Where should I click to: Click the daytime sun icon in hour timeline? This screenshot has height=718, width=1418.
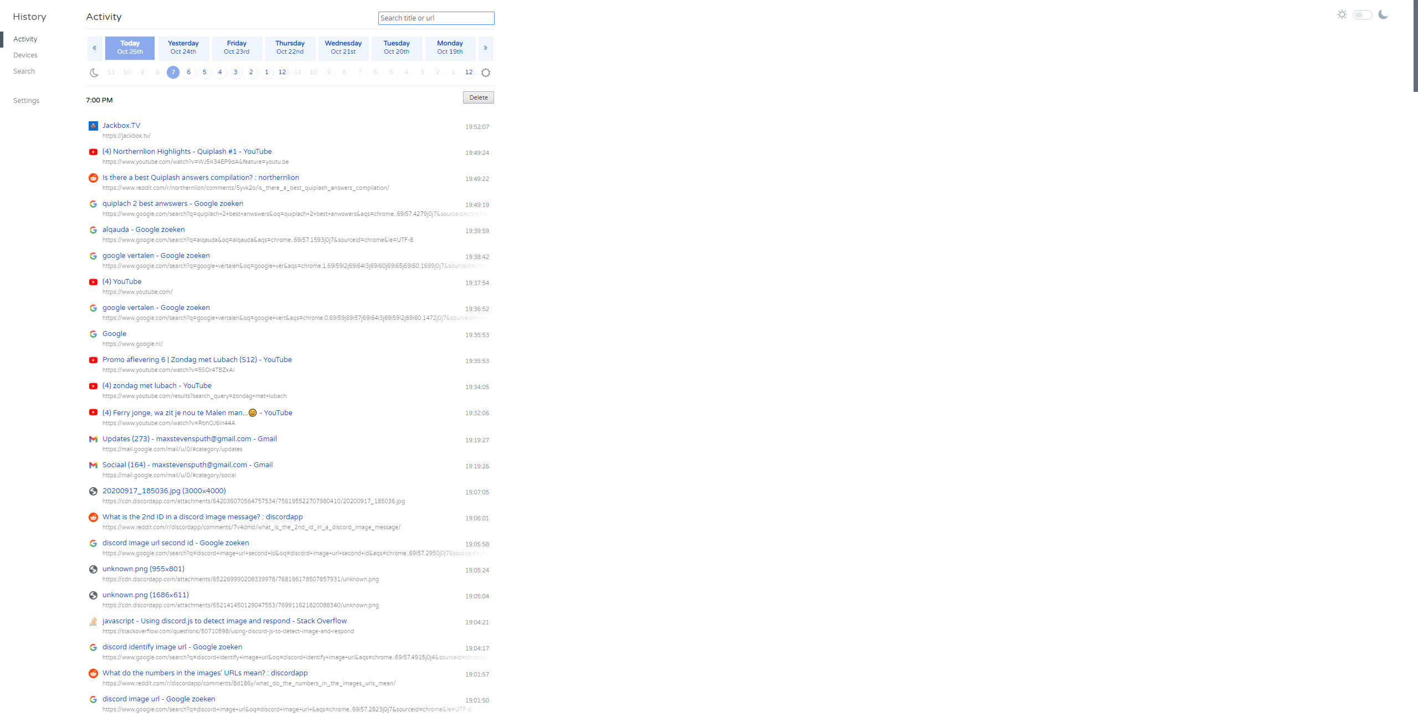coord(486,73)
